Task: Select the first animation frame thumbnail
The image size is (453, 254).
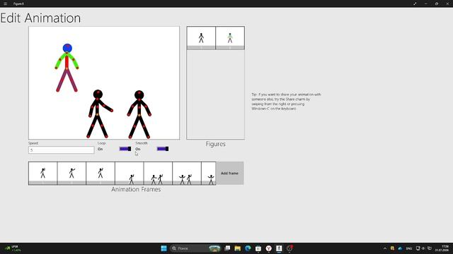Action: 42,174
